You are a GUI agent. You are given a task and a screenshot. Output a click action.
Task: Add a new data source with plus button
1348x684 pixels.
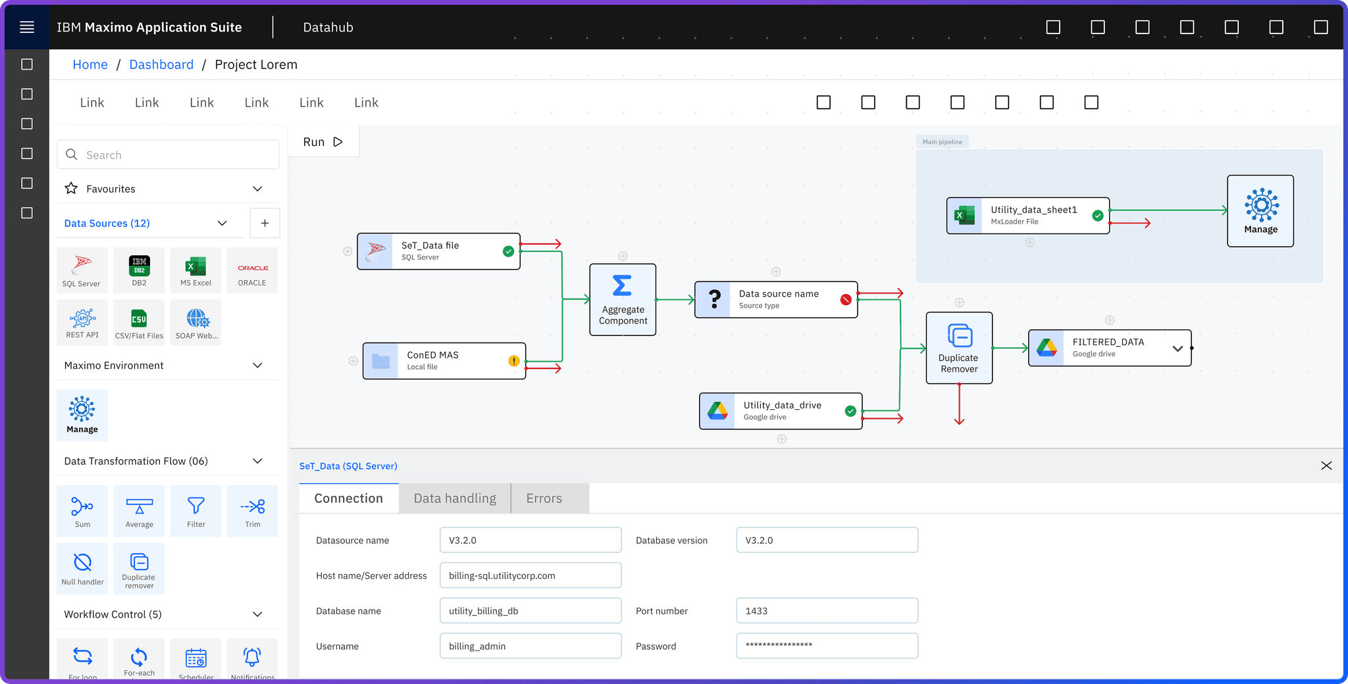point(265,223)
